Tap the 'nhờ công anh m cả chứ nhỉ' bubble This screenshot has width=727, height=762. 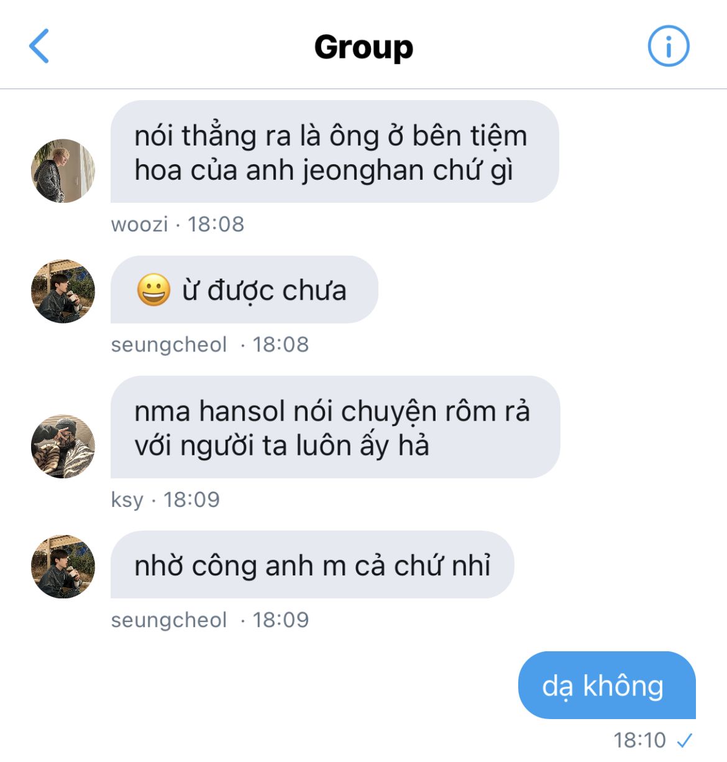pyautogui.click(x=312, y=565)
